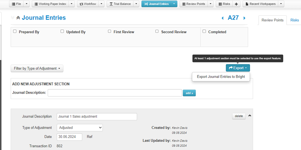Image resolution: width=301 pixels, height=150 pixels.
Task: Collapse the Journal Entries header double-chevron
Action: click(x=18, y=18)
